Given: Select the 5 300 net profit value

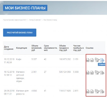Looking at the screenshot, I should 76,72.
